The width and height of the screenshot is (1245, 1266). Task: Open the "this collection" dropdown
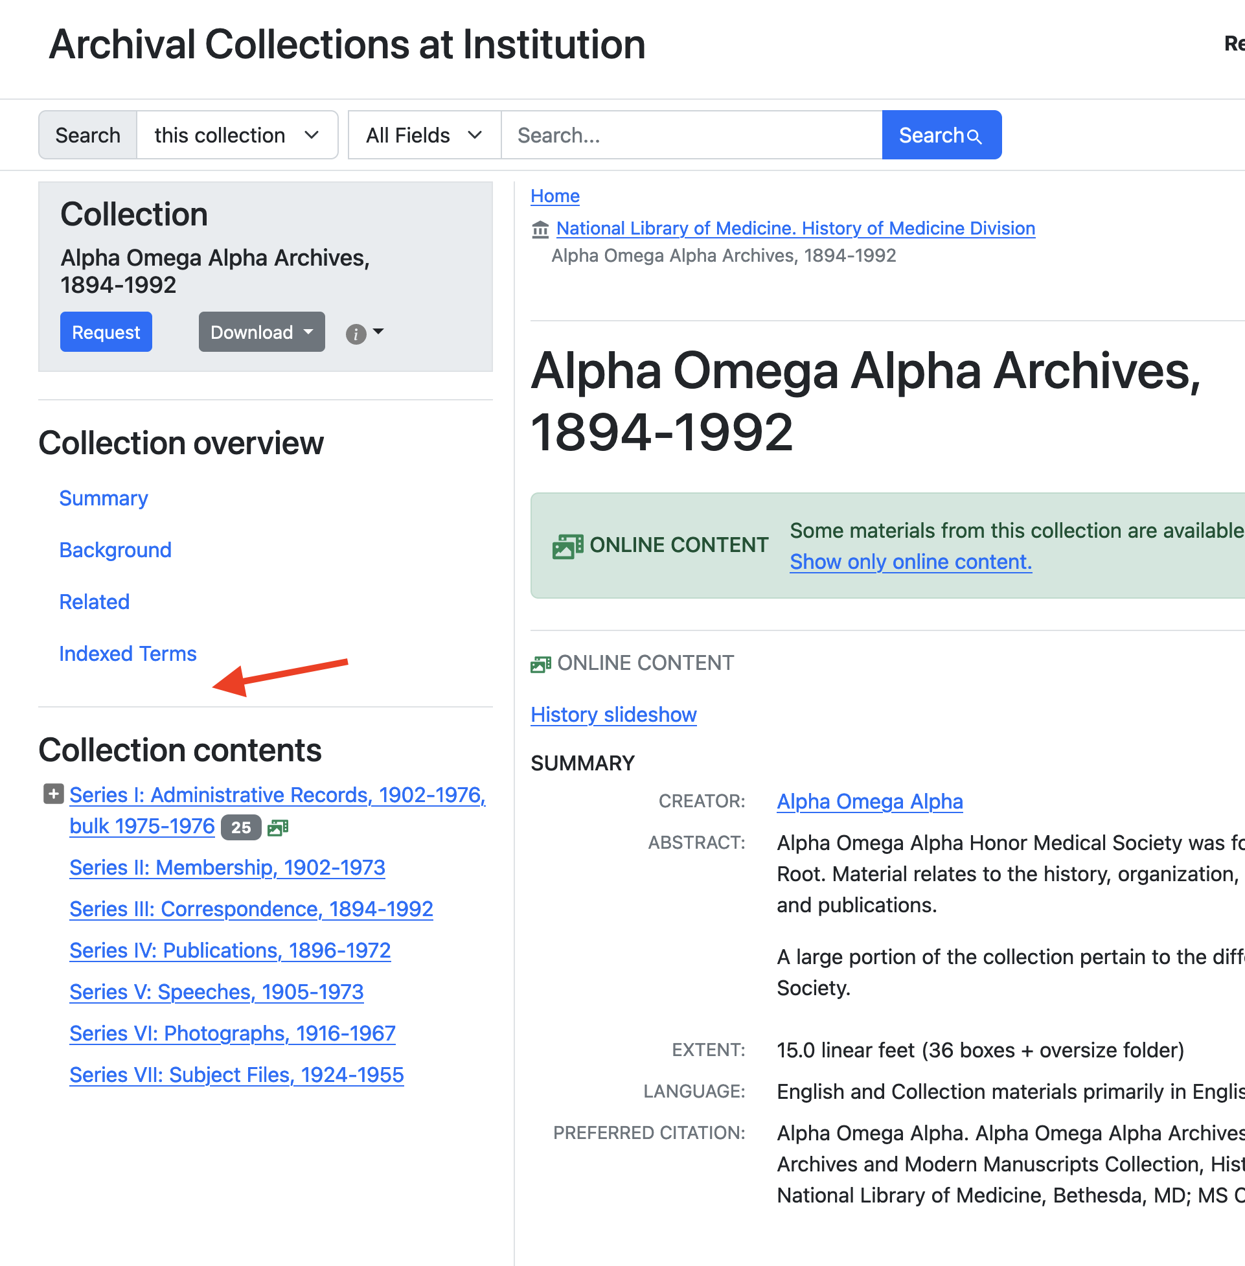236,135
